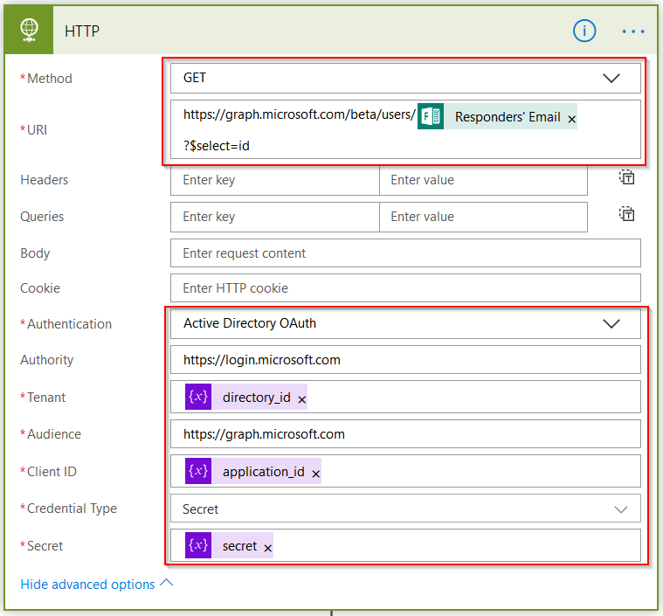
Task: Click the Authority login.microsoft.com field
Action: pos(405,360)
